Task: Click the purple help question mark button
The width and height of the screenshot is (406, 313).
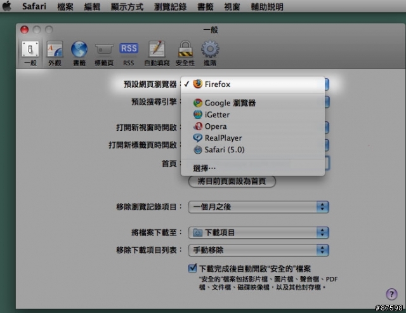Action: coord(391,294)
